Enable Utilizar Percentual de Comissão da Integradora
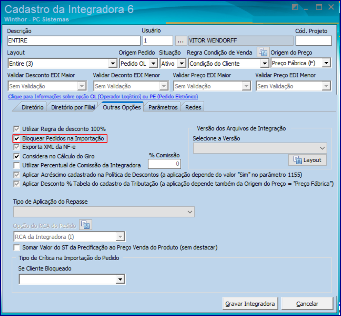Screen dimensions: 341x316 tap(16, 165)
